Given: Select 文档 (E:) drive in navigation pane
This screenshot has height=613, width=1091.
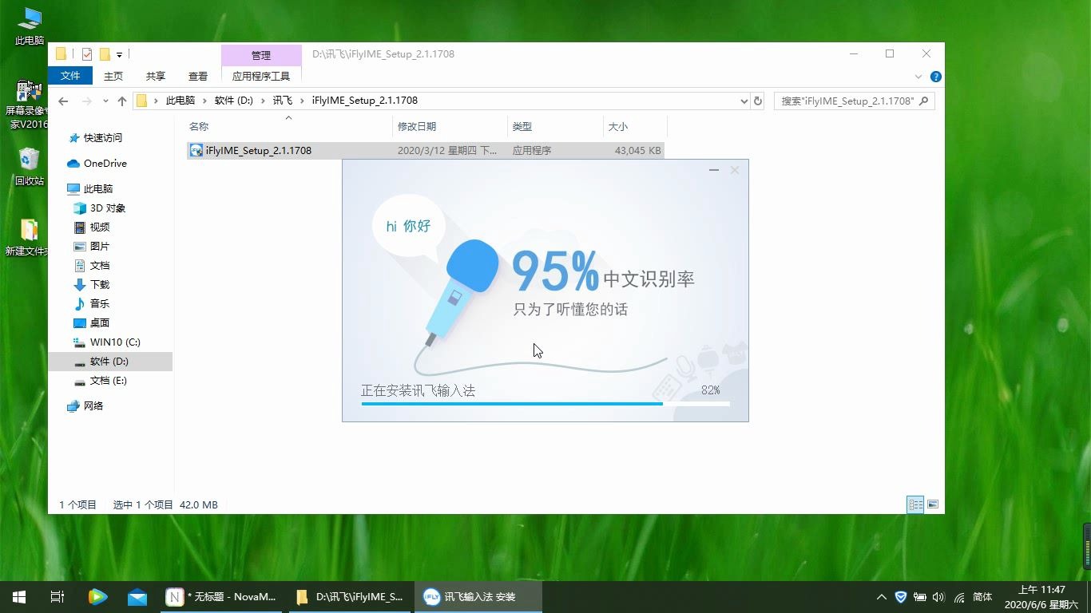Looking at the screenshot, I should 108,380.
